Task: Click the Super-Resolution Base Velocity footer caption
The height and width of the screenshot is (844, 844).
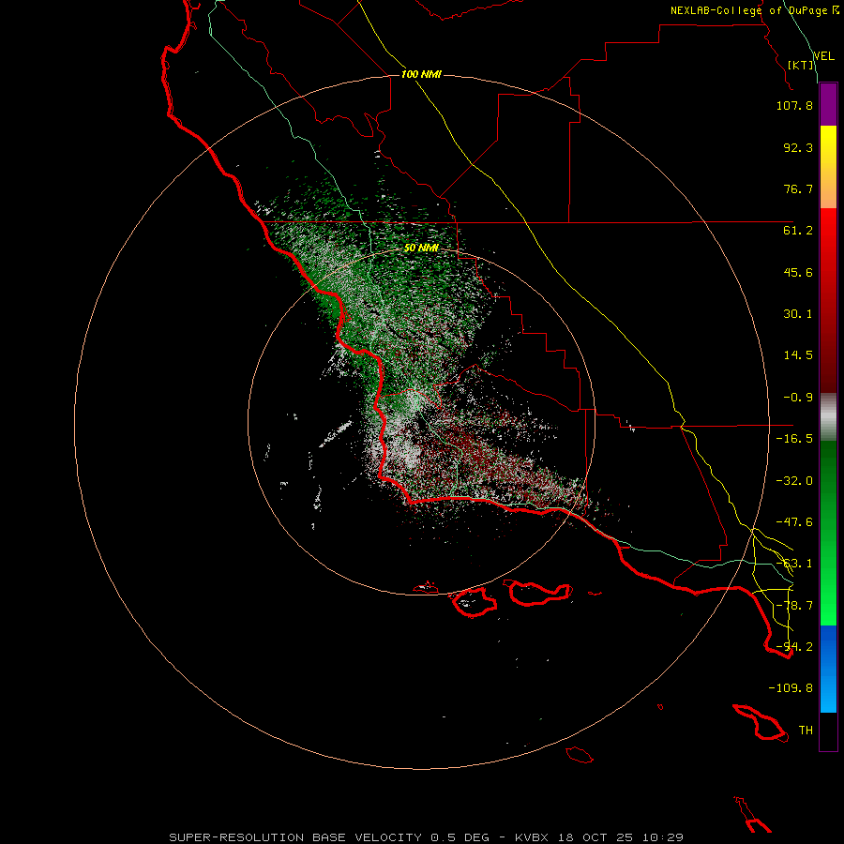Action: 427,837
